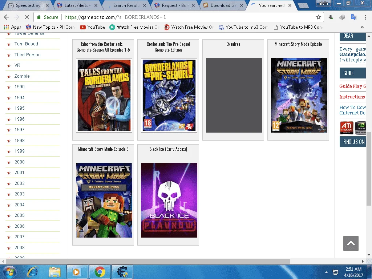The image size is (372, 279).
Task: Open Guide Play Game link
Action: [352, 86]
